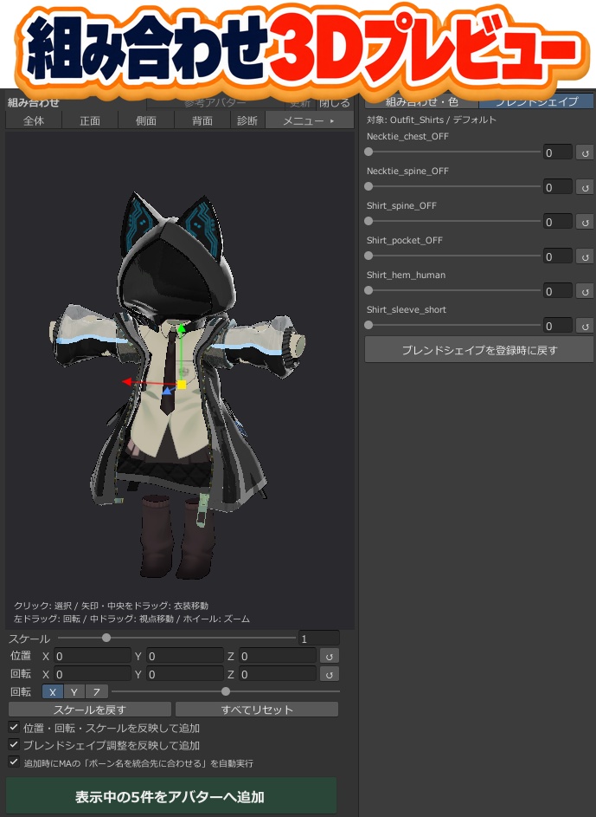Select the Z rotation axis toggle

tap(97, 692)
